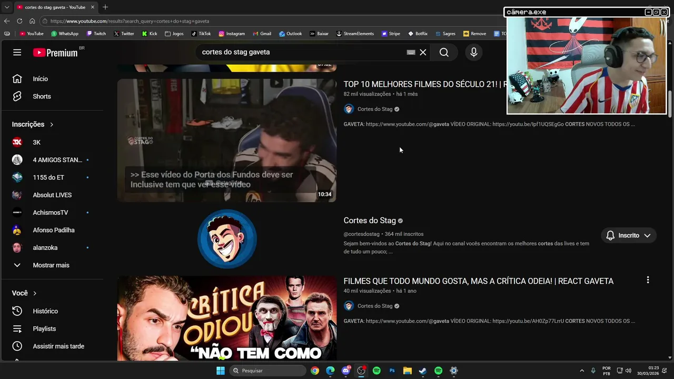The width and height of the screenshot is (674, 379).
Task: Open Steam from the taskbar
Action: [423, 371]
